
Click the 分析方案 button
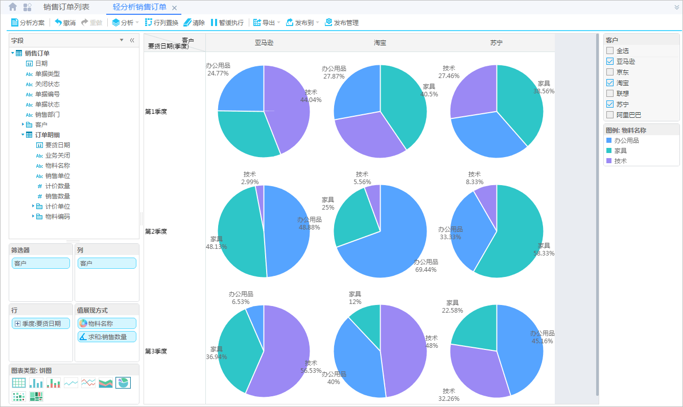[28, 22]
